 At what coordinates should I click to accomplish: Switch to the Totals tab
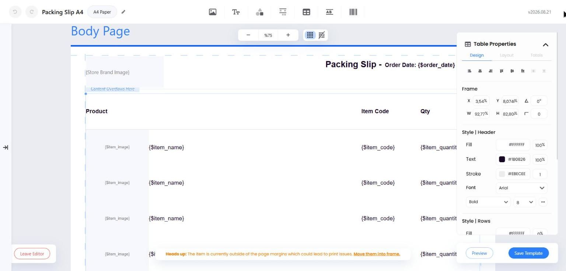pos(537,55)
